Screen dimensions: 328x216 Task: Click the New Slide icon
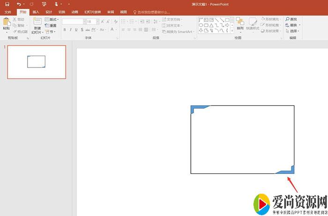[x=37, y=21]
